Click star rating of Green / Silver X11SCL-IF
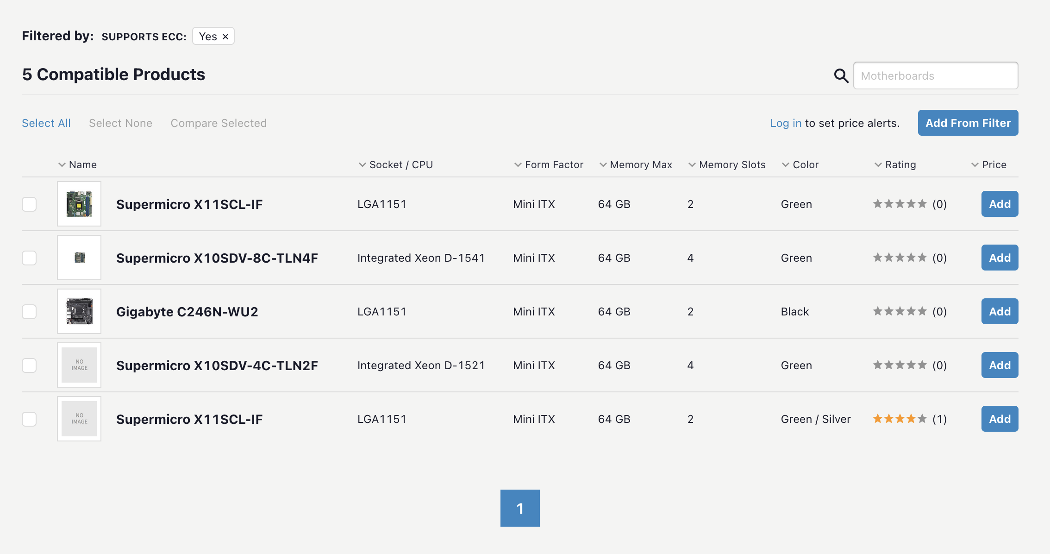1050x554 pixels. [x=900, y=419]
